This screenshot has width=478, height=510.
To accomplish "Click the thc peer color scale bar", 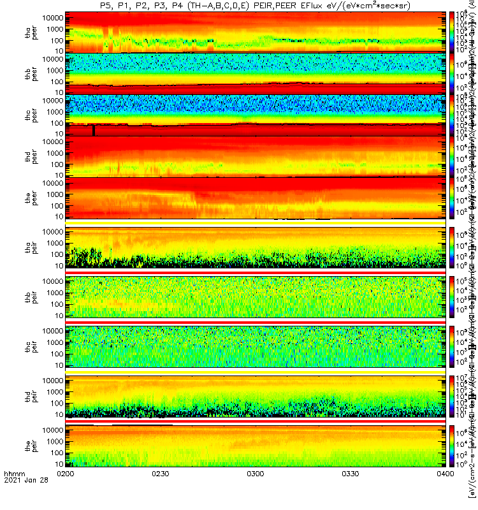I will pyautogui.click(x=452, y=115).
